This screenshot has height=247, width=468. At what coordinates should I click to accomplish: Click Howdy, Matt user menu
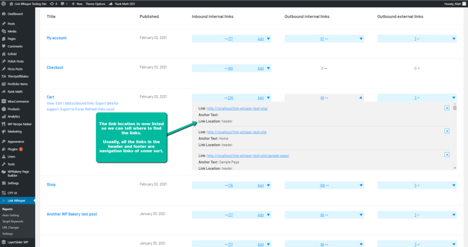pyautogui.click(x=455, y=4)
